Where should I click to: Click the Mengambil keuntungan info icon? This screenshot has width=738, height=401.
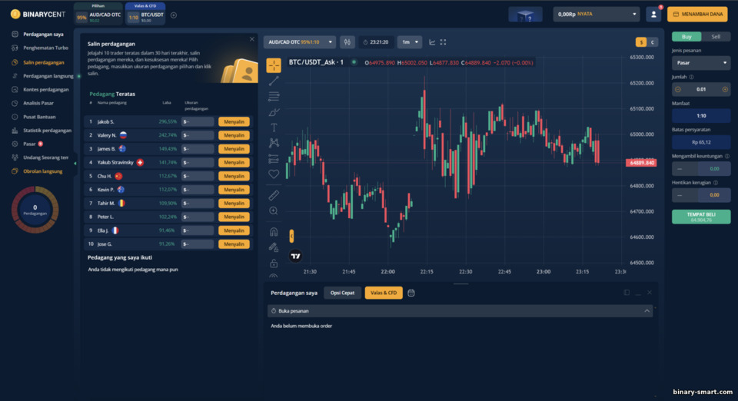727,156
